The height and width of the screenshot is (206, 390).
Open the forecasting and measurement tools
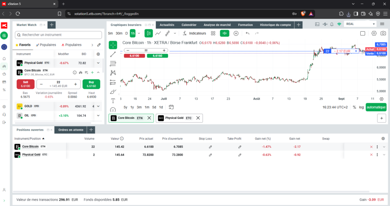pyautogui.click(x=113, y=82)
